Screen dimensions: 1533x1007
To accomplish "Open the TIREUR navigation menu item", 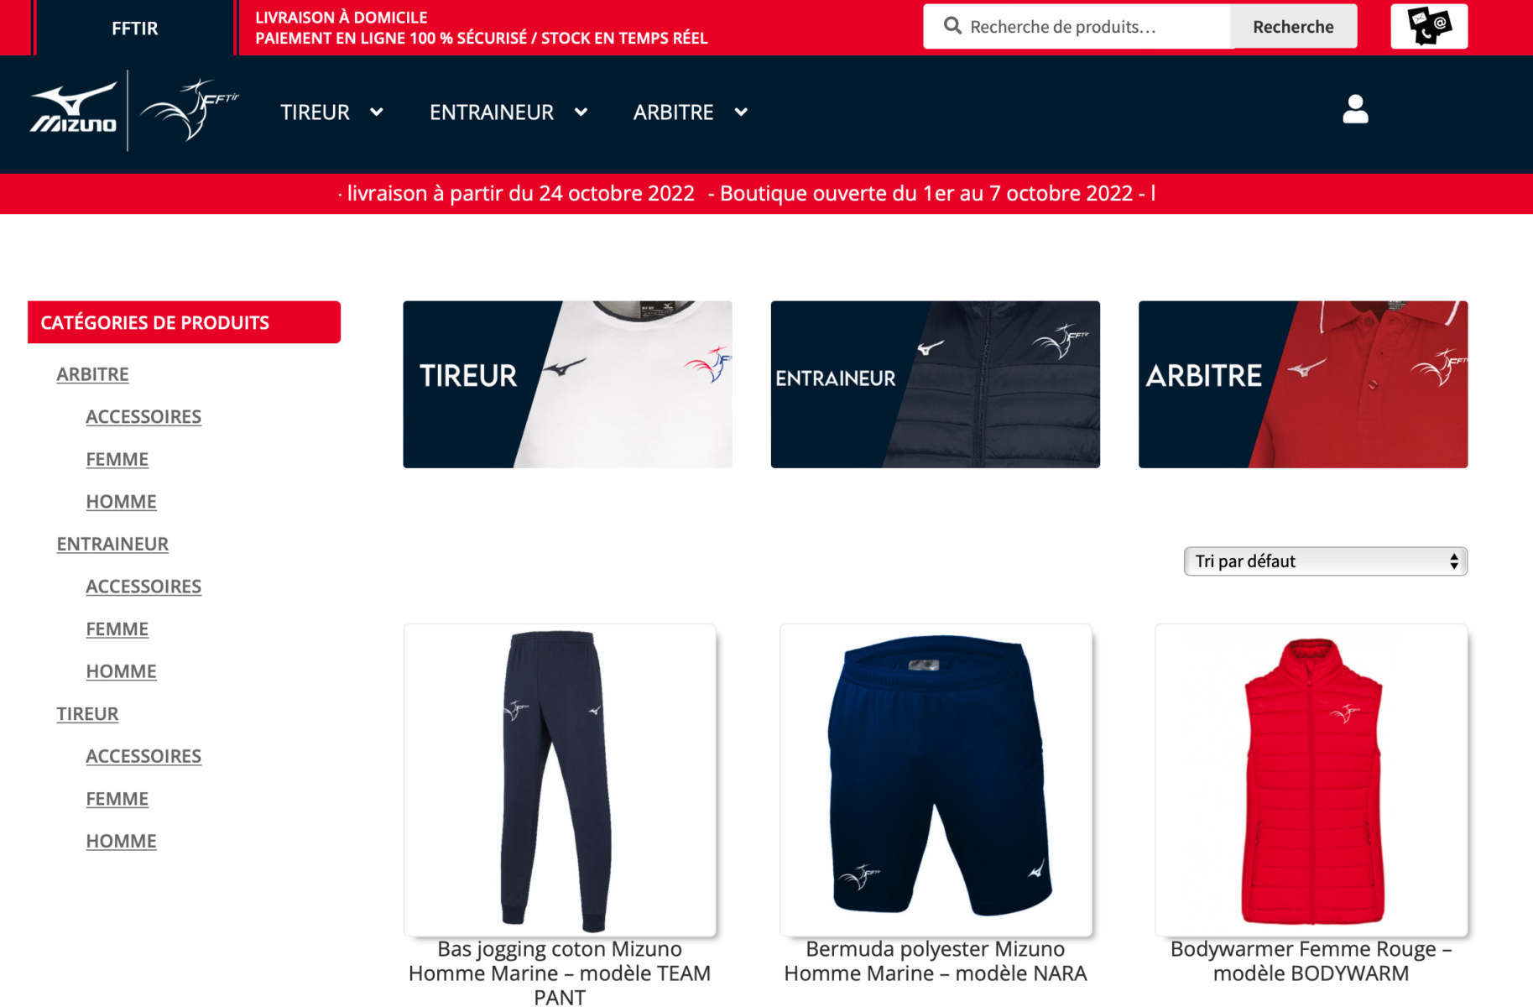I will [x=315, y=112].
